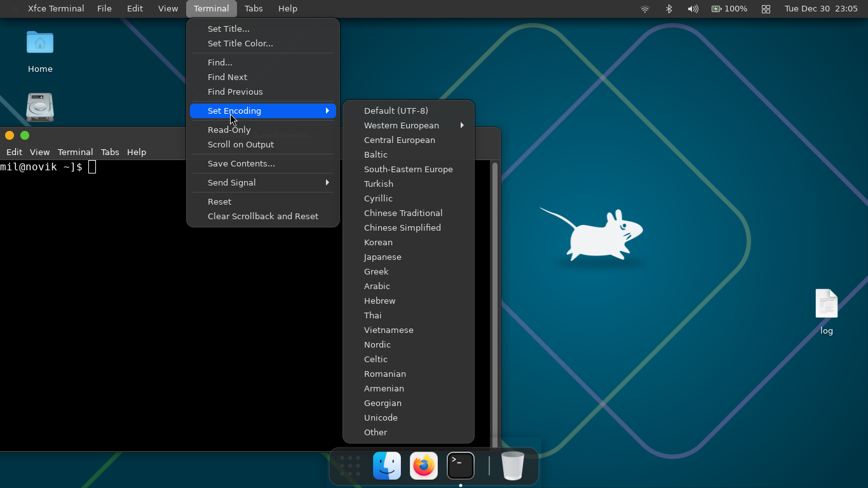Screen dimensions: 868x488
Task: Toggle Scroll on Output option
Action: point(263,144)
